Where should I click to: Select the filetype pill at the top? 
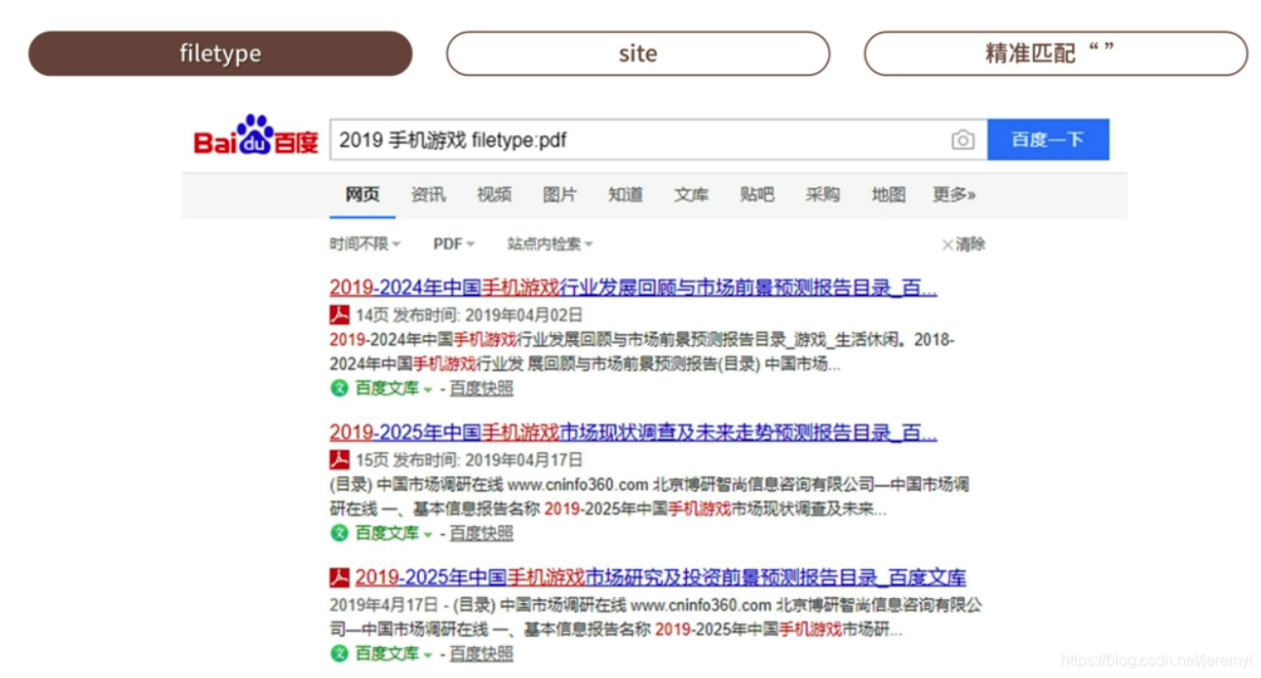(219, 54)
